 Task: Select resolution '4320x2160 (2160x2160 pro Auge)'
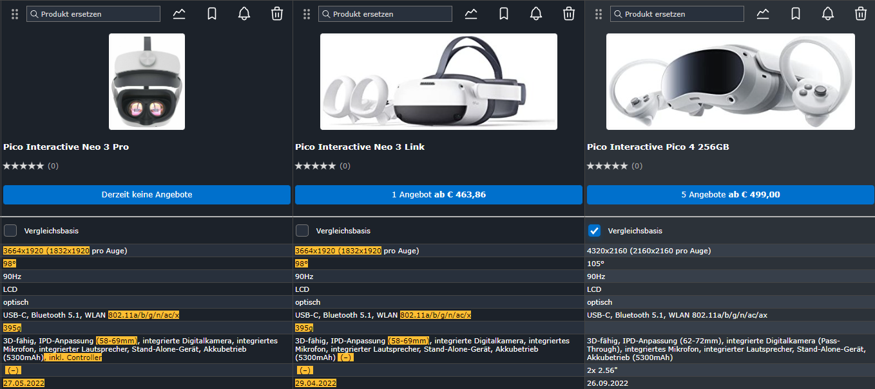click(649, 251)
